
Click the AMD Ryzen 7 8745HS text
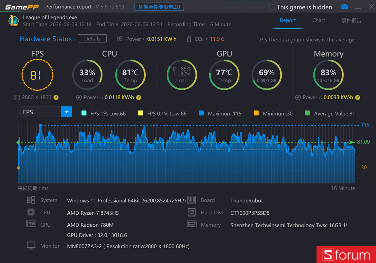93,213
